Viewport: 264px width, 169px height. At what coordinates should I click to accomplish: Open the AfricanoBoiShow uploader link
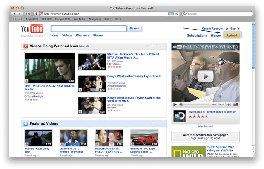117,86
